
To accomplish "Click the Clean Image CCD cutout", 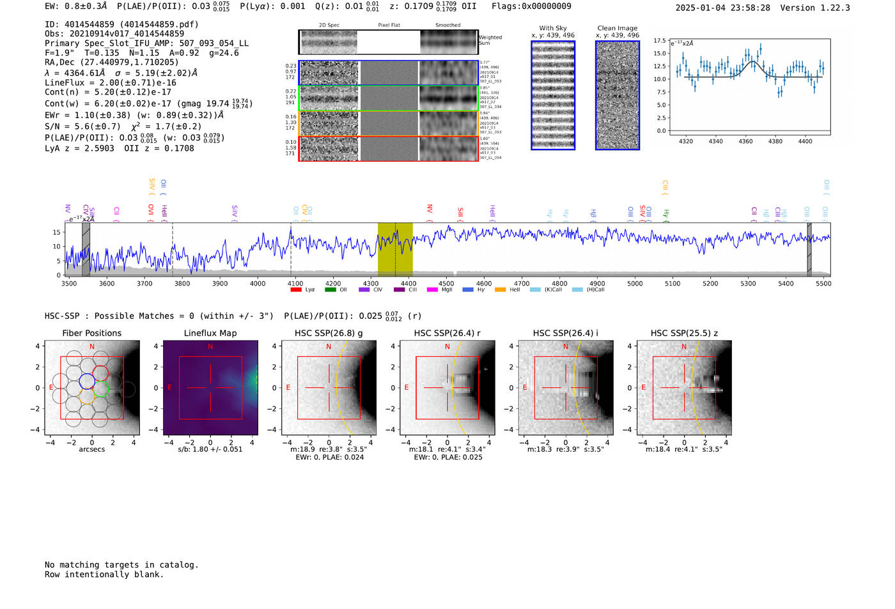I will 618,95.
